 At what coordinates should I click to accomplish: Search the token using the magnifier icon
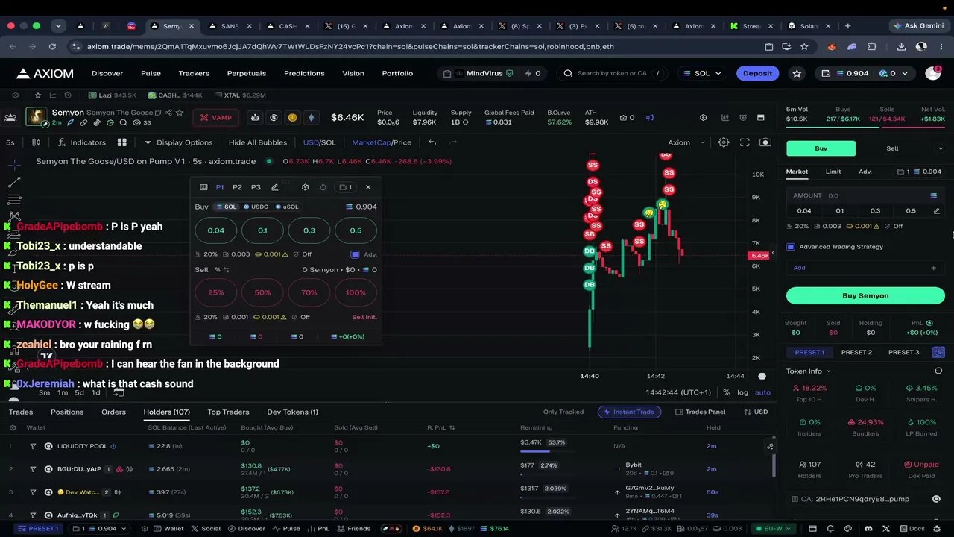(122, 122)
